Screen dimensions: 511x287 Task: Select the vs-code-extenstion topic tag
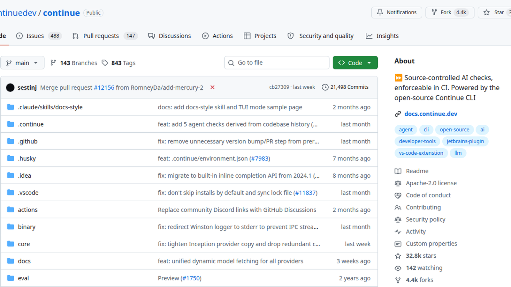click(421, 153)
